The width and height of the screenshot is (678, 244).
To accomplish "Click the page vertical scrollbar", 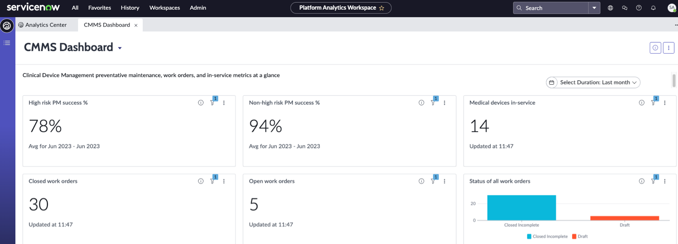I will [674, 80].
